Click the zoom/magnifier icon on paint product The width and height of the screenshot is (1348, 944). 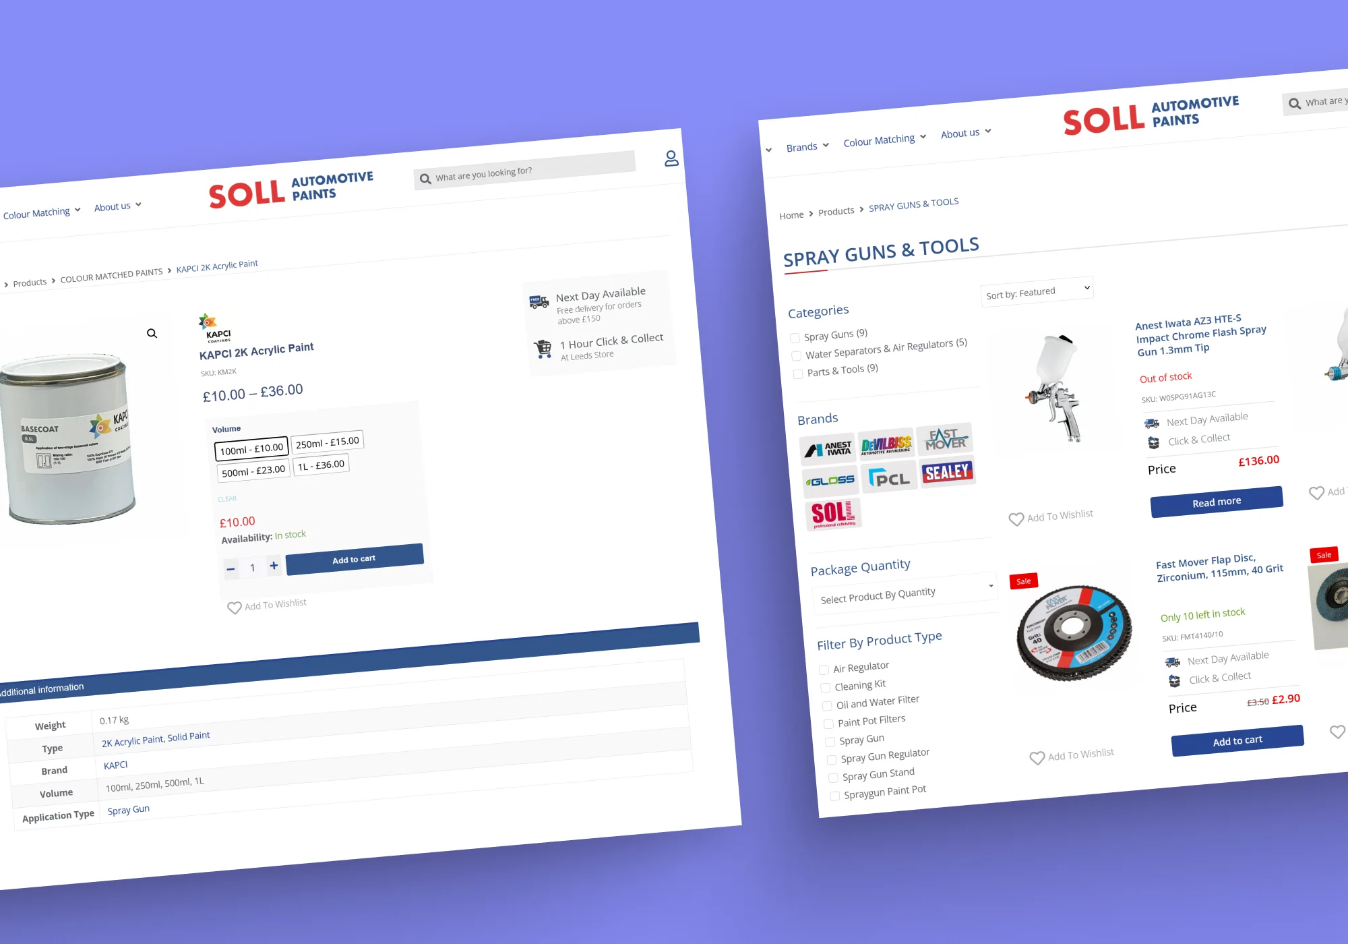[x=152, y=333]
